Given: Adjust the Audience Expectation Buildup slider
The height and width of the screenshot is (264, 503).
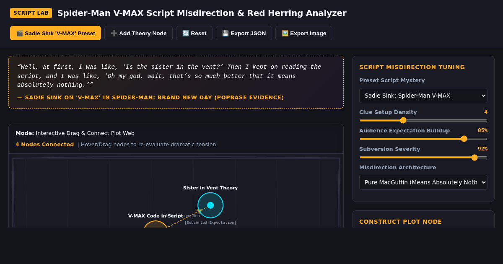Looking at the screenshot, I should 423,139.
